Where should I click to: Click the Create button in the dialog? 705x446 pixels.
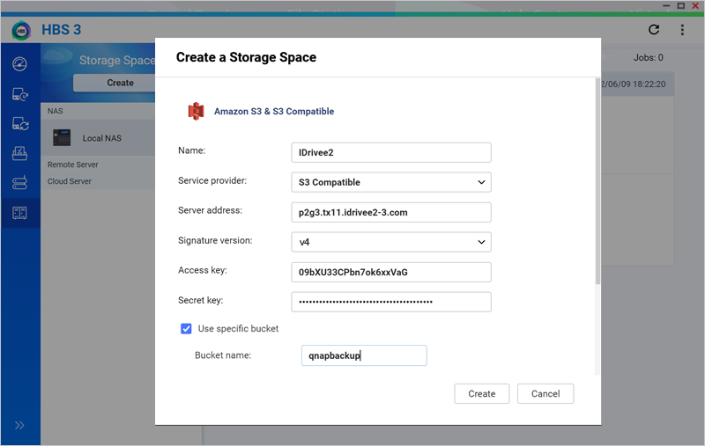pyautogui.click(x=481, y=393)
